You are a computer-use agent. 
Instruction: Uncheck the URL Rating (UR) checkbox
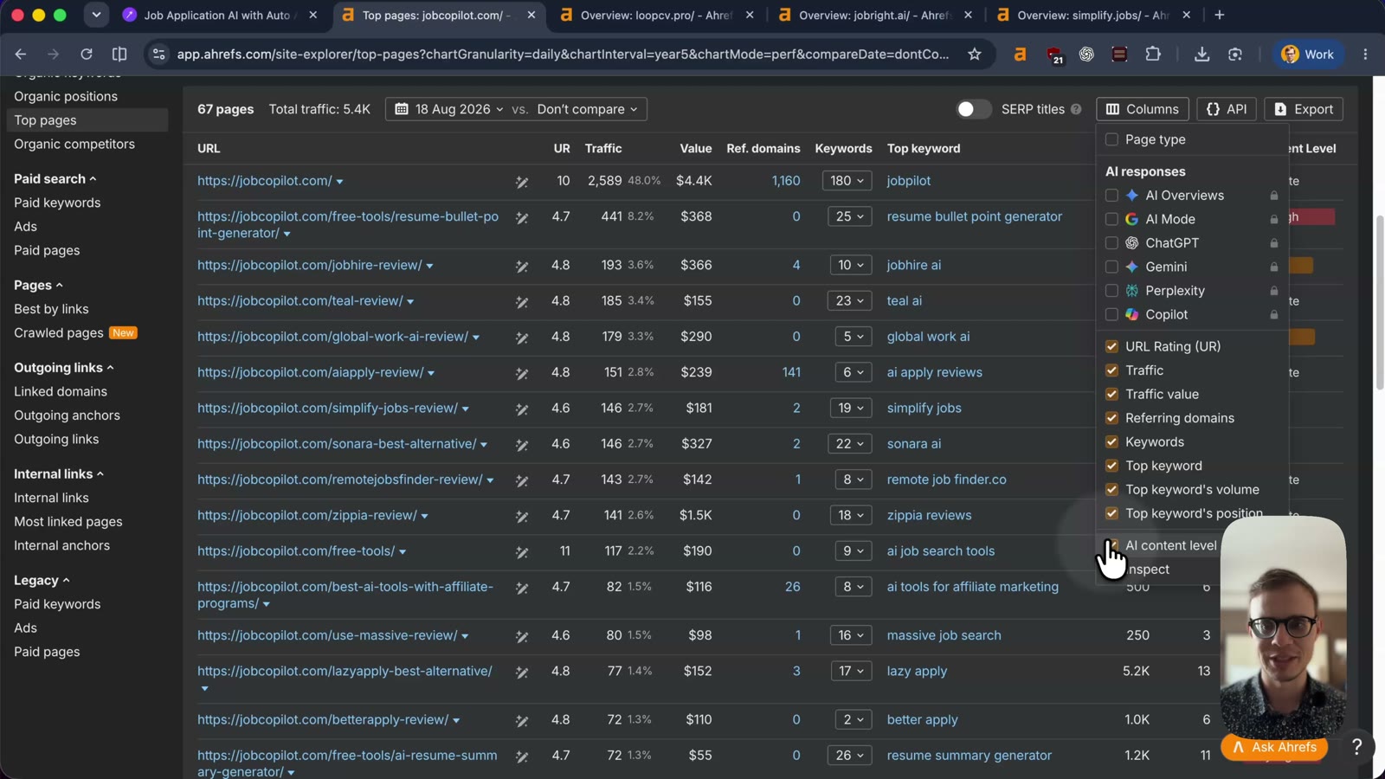point(1111,346)
